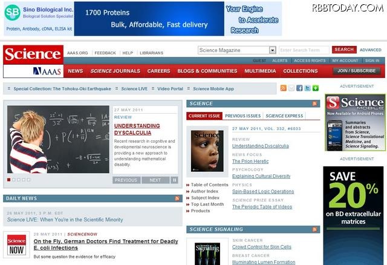Open the ACCESS RIGHTS link

pos(310,61)
